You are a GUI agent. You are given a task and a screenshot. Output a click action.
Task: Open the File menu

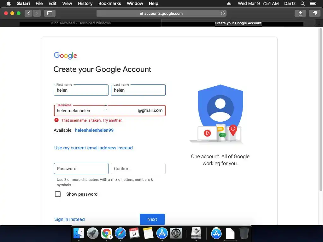click(39, 3)
